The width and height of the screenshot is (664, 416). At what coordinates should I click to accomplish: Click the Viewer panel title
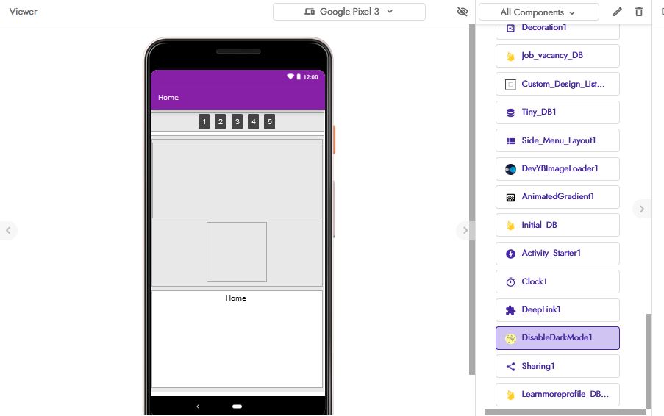[24, 12]
